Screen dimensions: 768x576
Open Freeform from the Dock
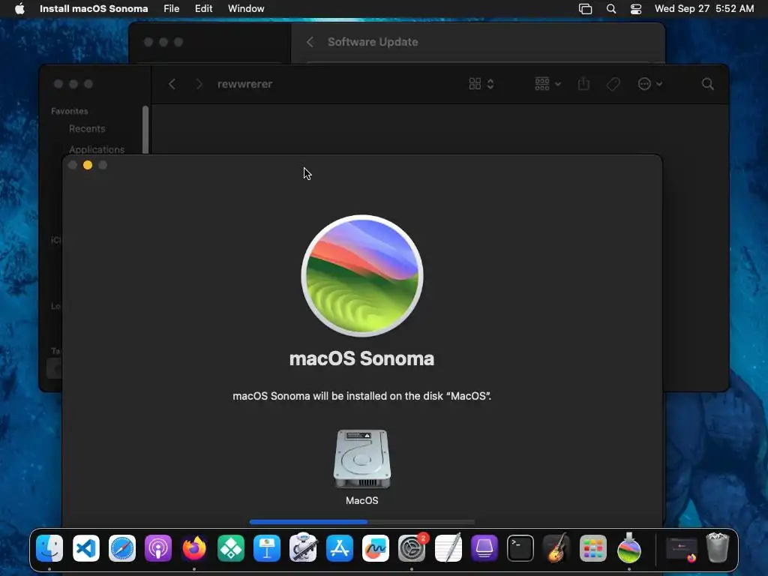coord(376,548)
